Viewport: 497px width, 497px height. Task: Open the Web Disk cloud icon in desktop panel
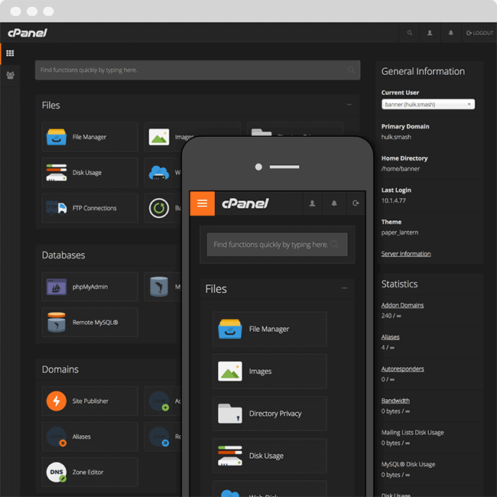click(x=159, y=173)
